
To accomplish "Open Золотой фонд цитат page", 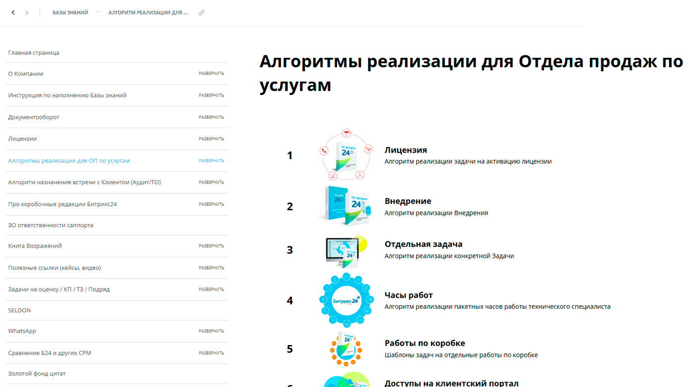I will click(x=37, y=374).
